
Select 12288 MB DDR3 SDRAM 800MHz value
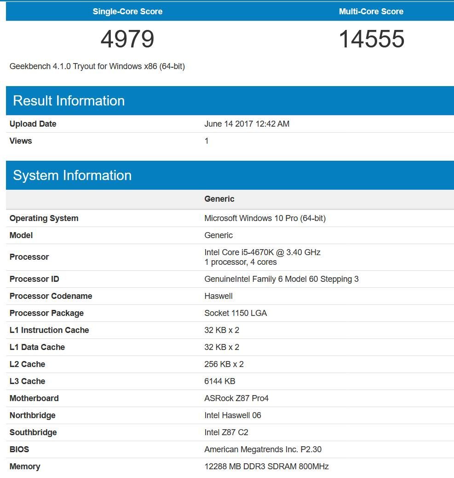click(x=266, y=467)
